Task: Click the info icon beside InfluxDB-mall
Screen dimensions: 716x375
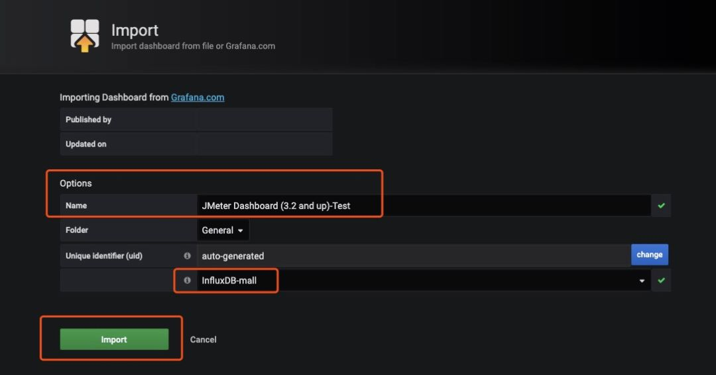Action: coord(187,280)
